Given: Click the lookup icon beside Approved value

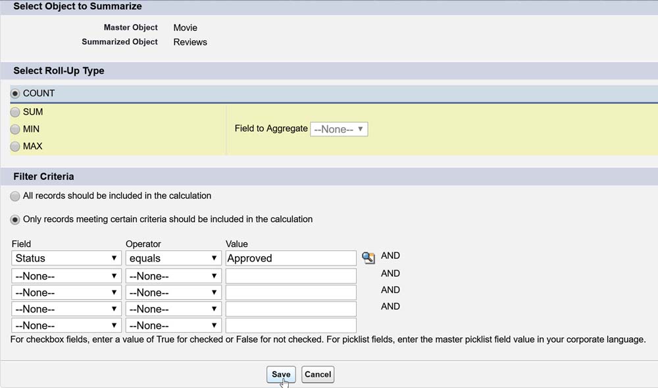Looking at the screenshot, I should click(368, 258).
